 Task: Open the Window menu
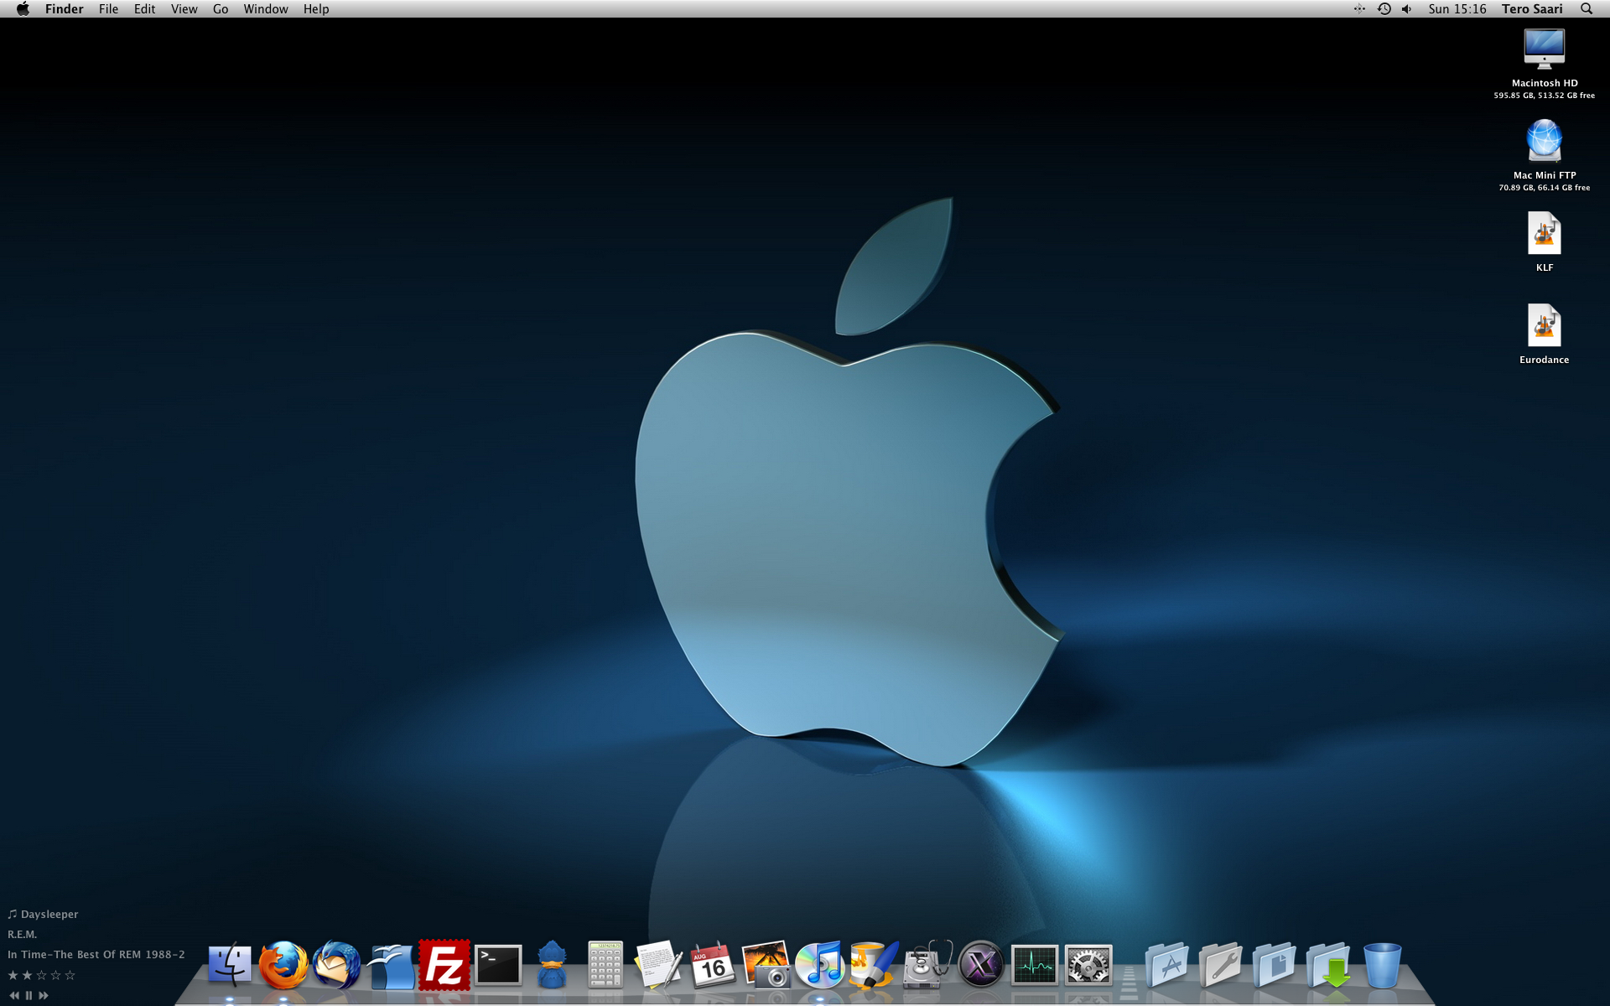click(266, 9)
